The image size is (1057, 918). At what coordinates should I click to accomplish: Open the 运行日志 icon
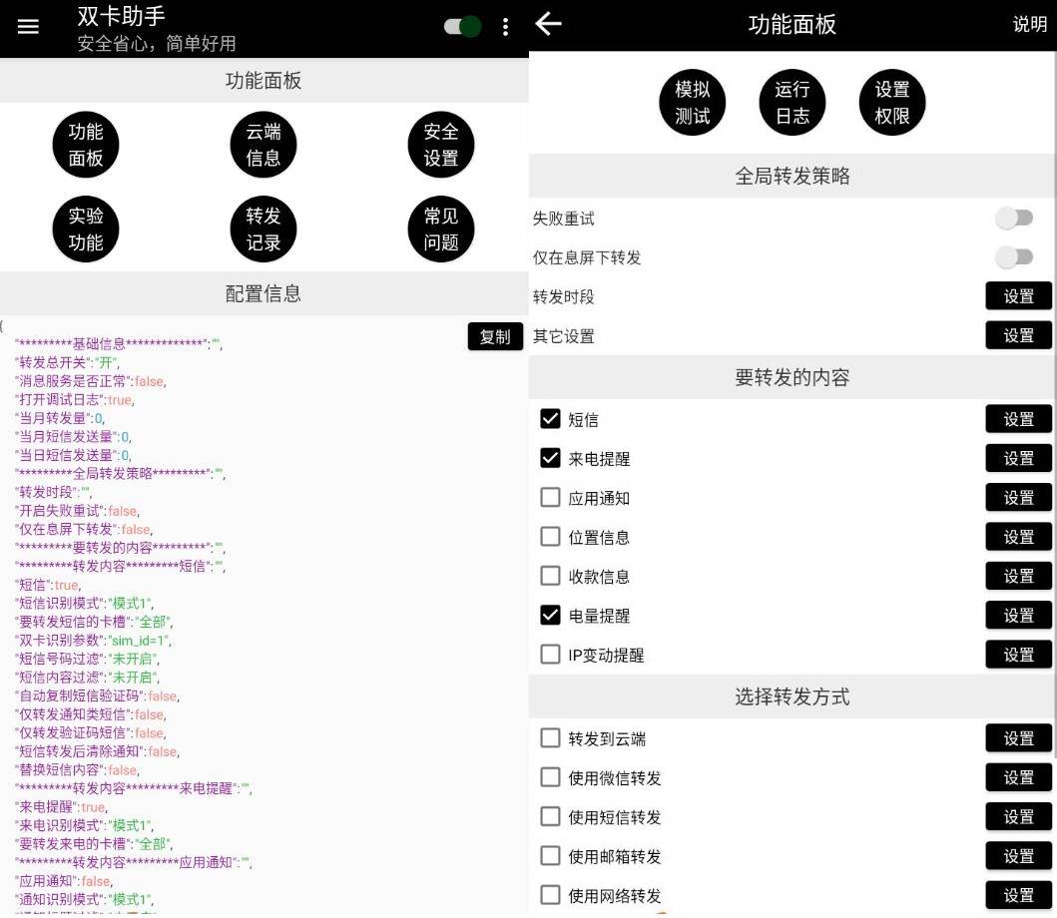coord(792,102)
